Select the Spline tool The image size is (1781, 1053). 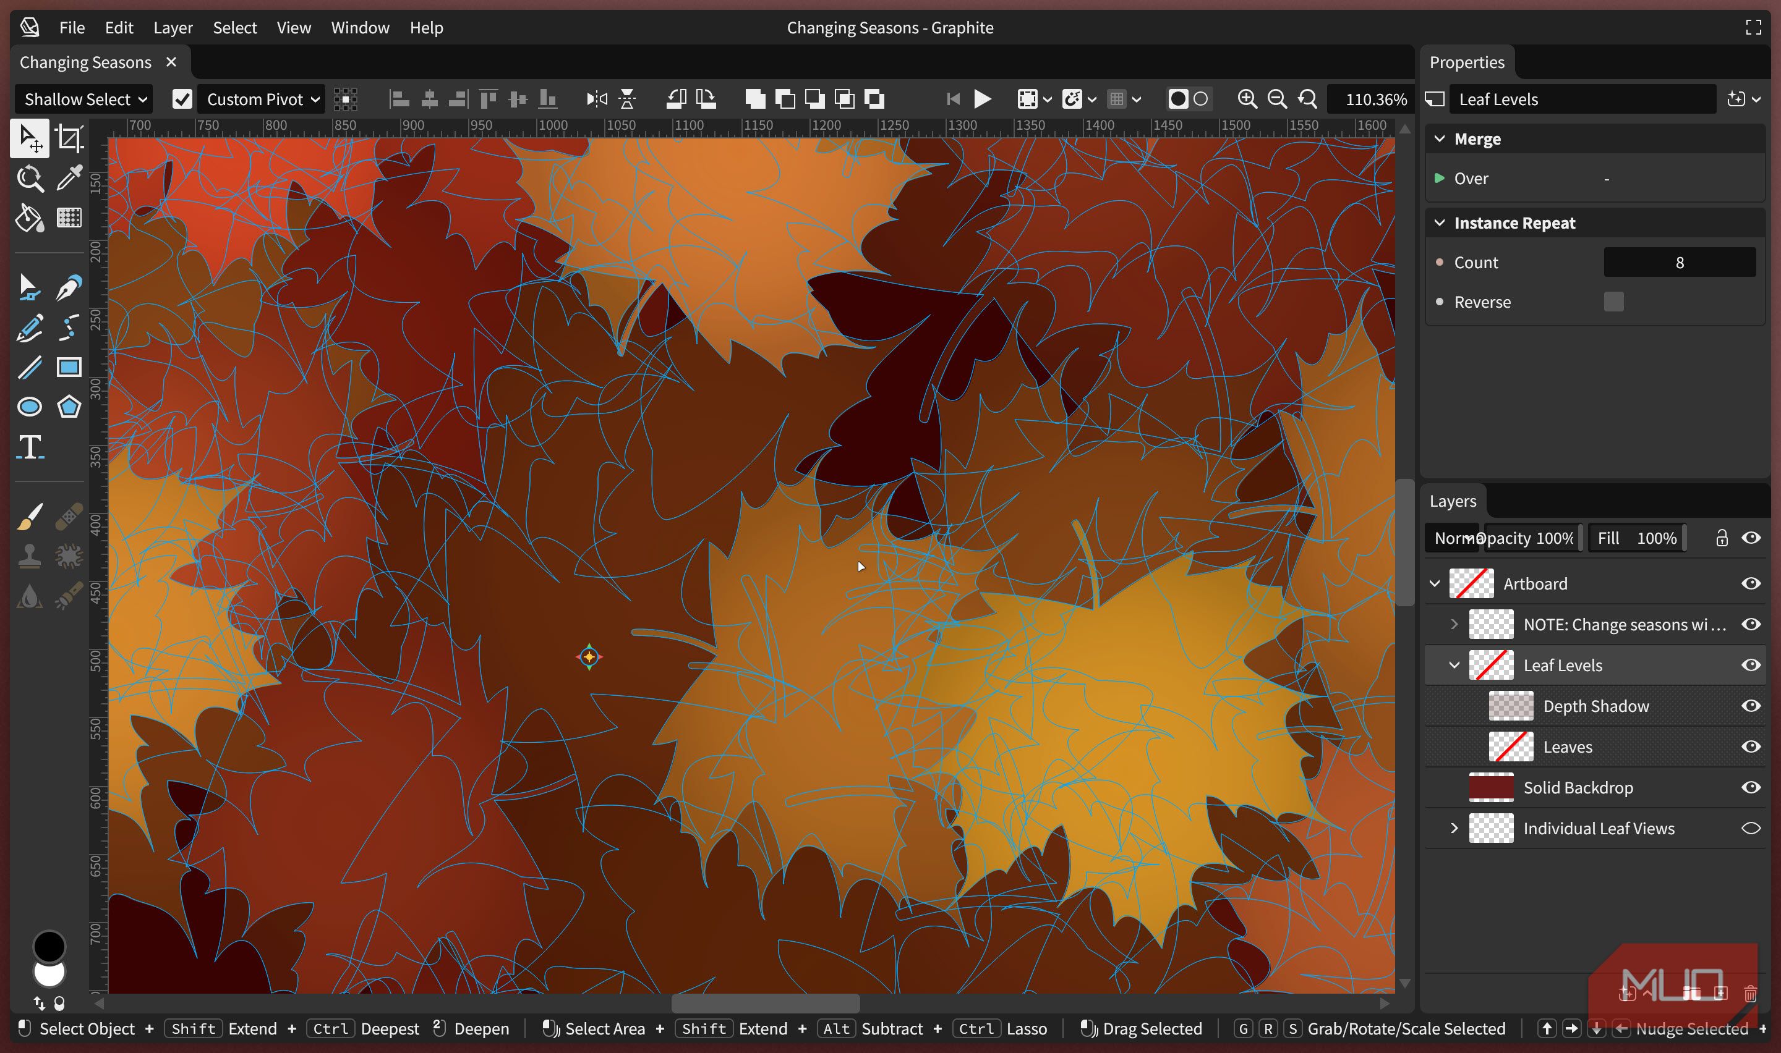69,327
